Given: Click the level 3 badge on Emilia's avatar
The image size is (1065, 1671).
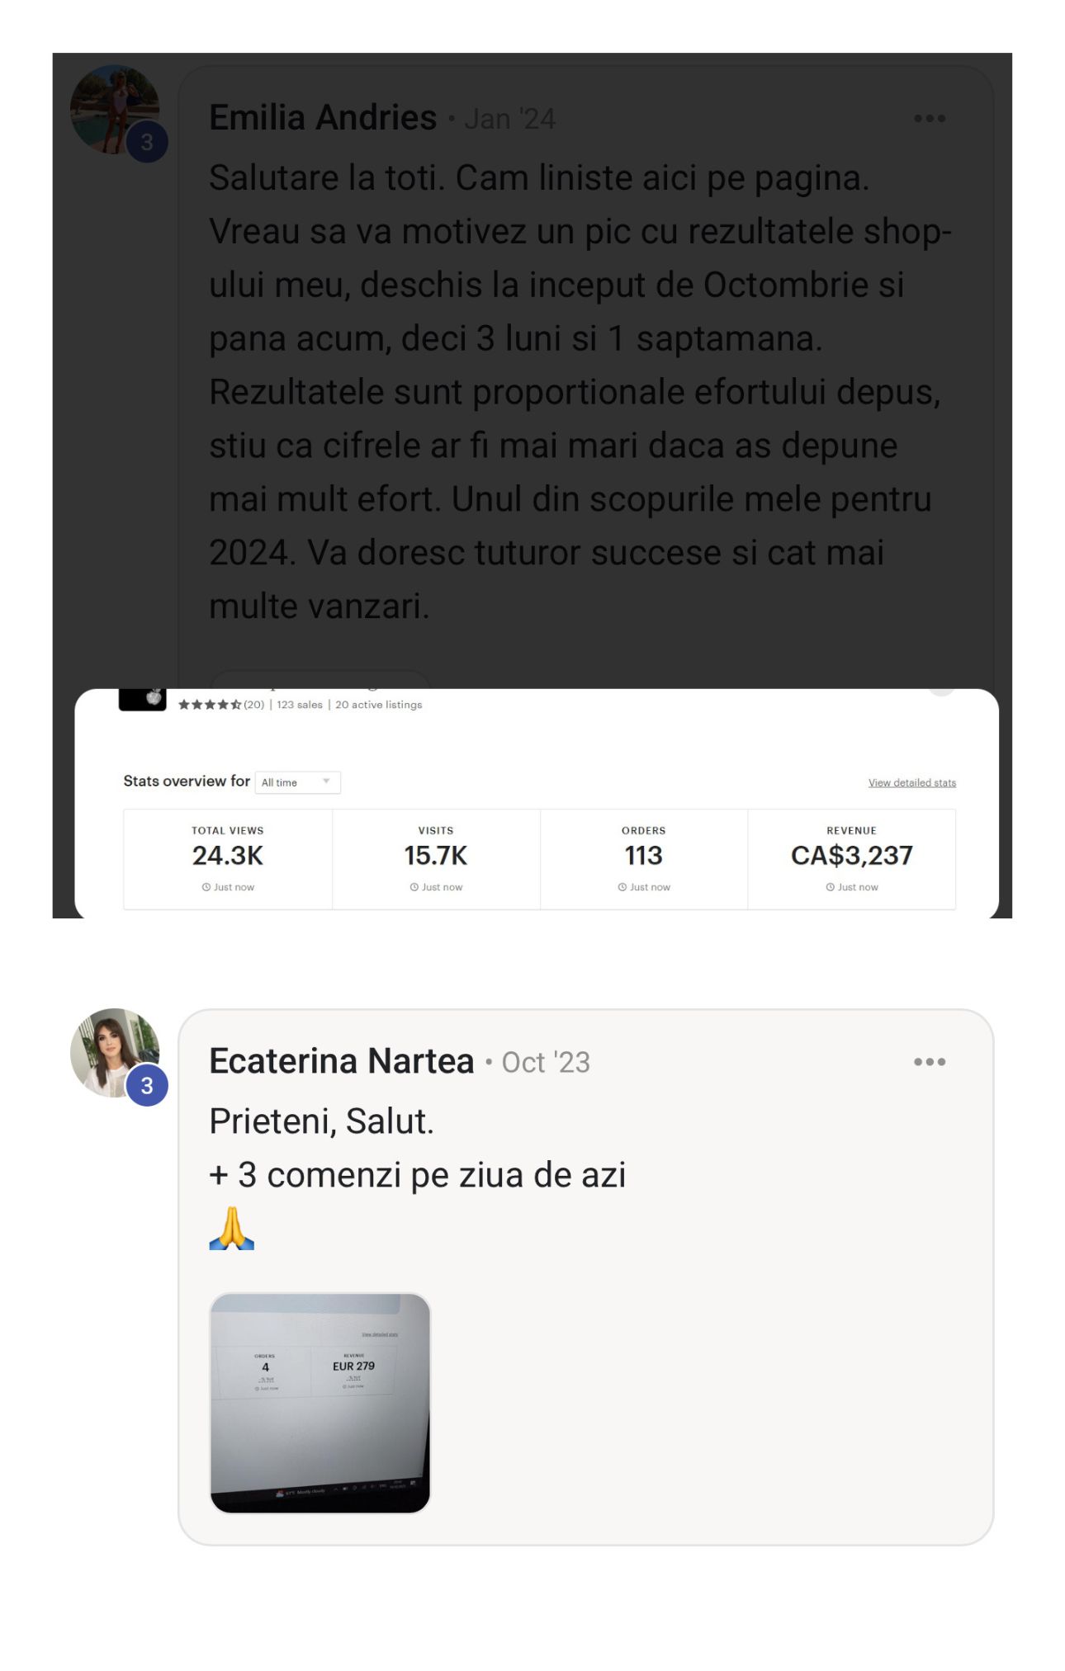Looking at the screenshot, I should [147, 142].
